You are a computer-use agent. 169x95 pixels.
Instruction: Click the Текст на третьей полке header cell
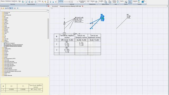click(94, 36)
